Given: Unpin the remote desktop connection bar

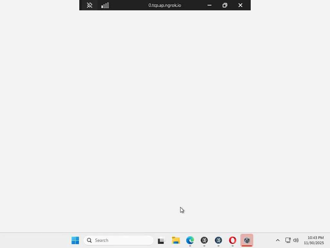Looking at the screenshot, I should [x=90, y=5].
